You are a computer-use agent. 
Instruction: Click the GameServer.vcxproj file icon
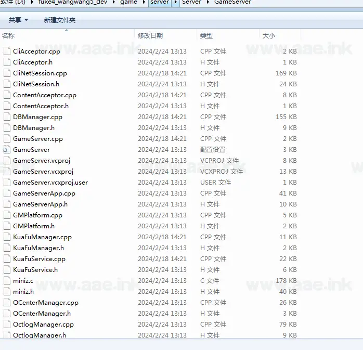tap(7, 171)
